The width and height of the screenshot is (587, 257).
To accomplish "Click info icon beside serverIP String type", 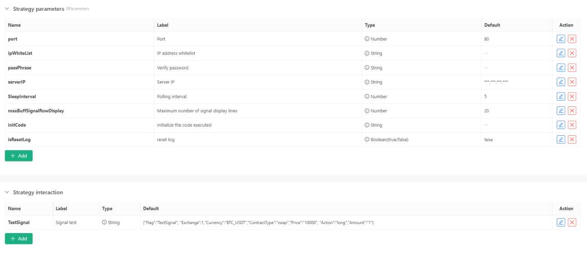I will tap(367, 82).
